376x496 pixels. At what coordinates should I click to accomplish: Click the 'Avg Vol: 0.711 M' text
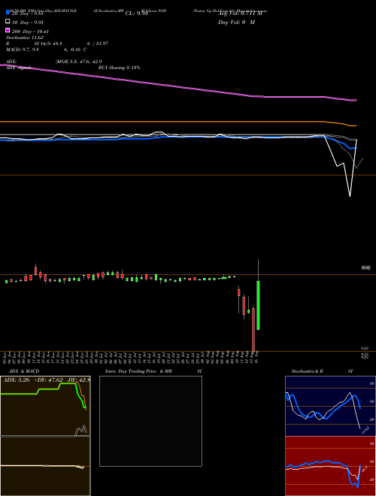[240, 14]
